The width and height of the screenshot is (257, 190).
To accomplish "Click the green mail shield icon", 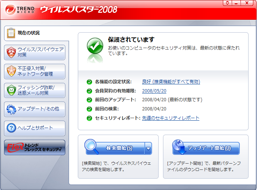I will click(x=11, y=90).
